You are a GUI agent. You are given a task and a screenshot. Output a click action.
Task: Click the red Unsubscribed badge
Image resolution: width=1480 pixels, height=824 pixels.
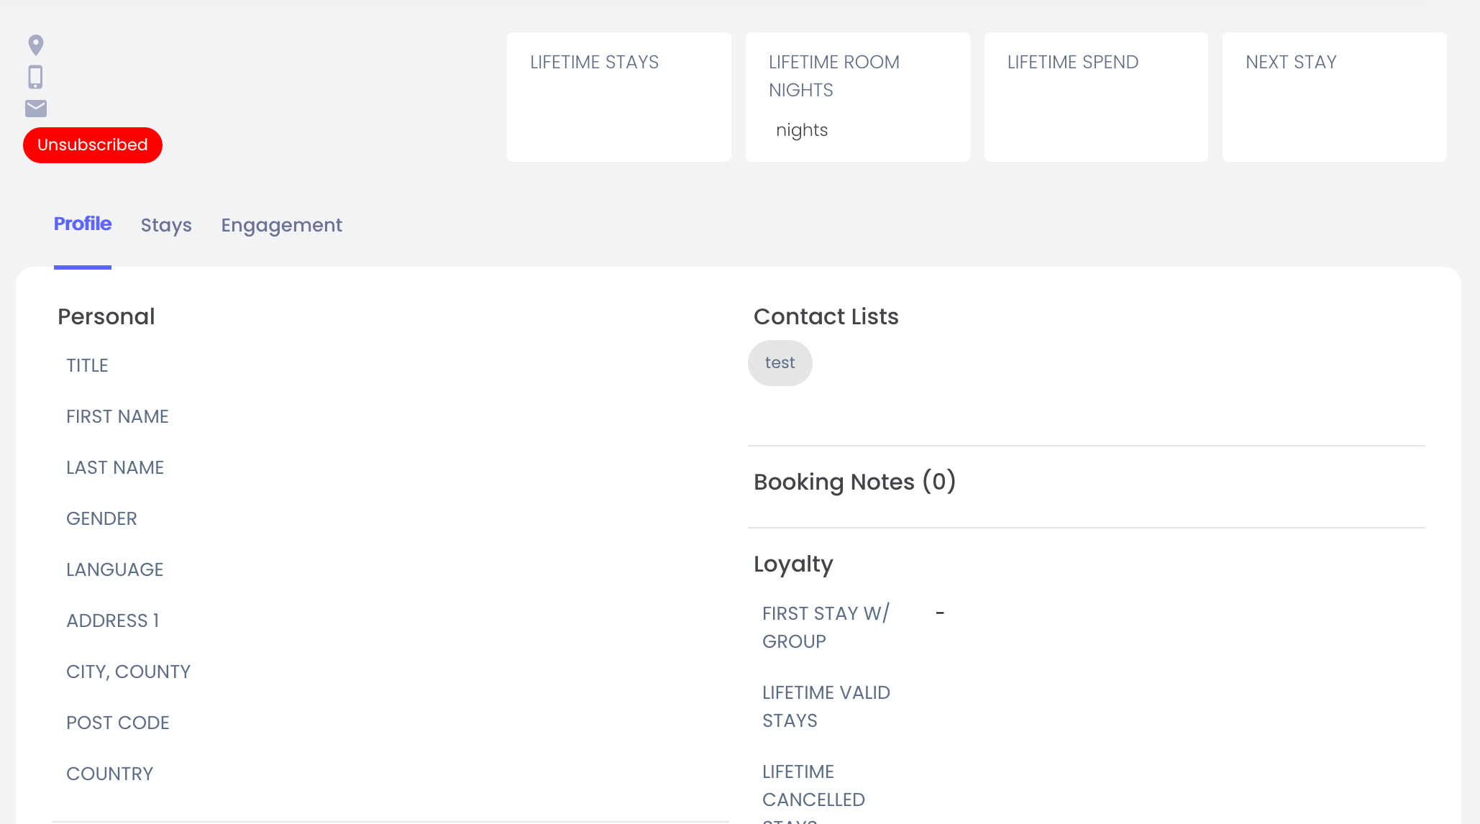93,145
